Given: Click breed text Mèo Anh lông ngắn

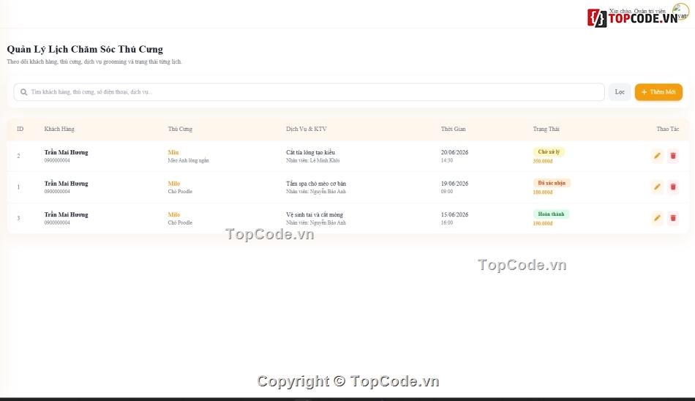Looking at the screenshot, I should click(x=188, y=160).
